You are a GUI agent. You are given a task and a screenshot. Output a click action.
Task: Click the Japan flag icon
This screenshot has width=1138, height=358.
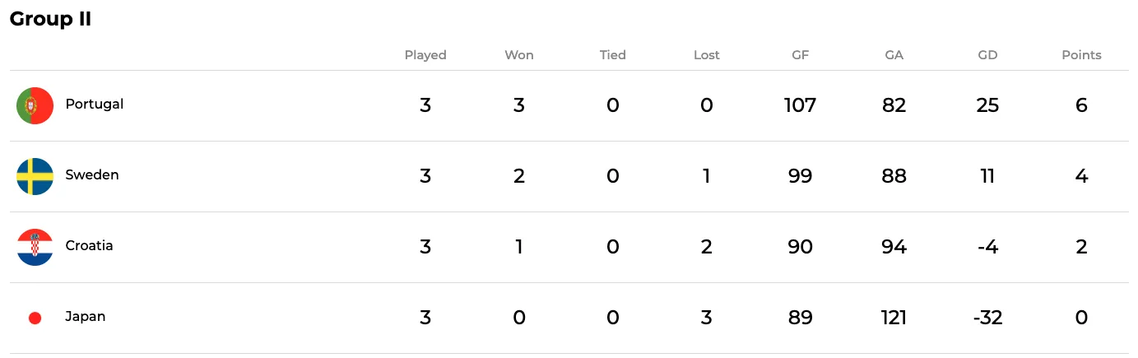click(x=35, y=318)
